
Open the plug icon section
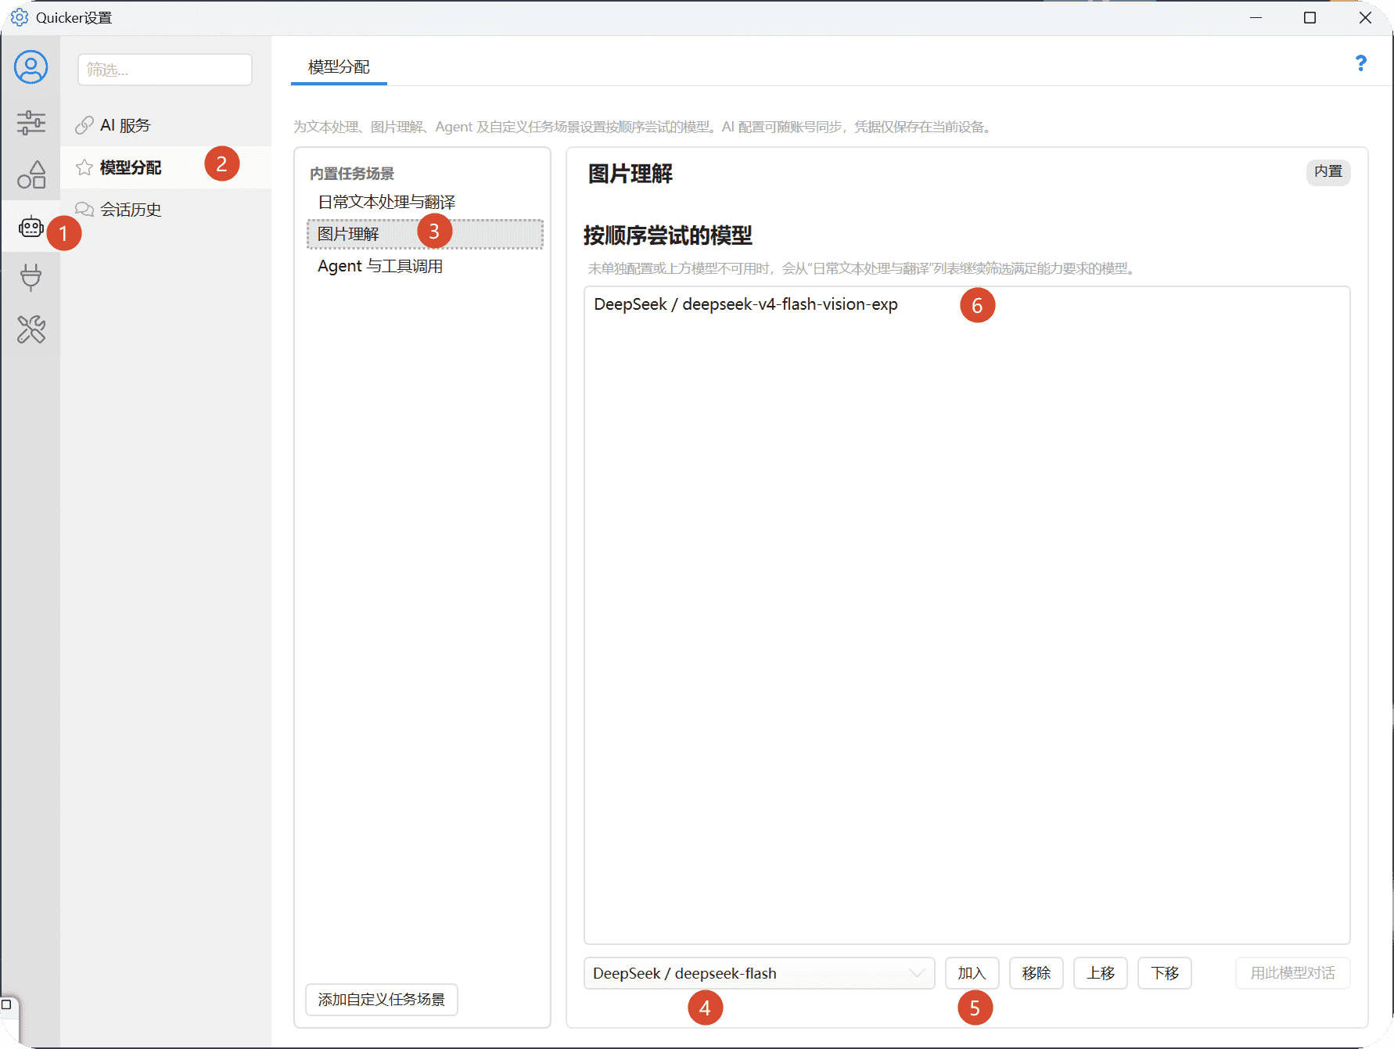(x=31, y=278)
